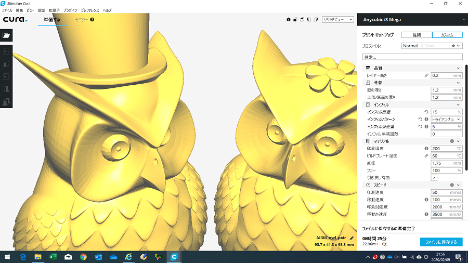
Task: Click ファイルに保存する button
Action: pos(441,242)
